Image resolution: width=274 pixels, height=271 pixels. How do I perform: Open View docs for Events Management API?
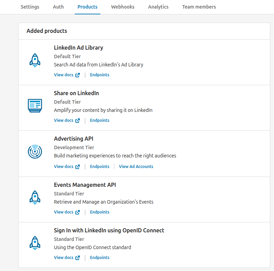(x=64, y=212)
